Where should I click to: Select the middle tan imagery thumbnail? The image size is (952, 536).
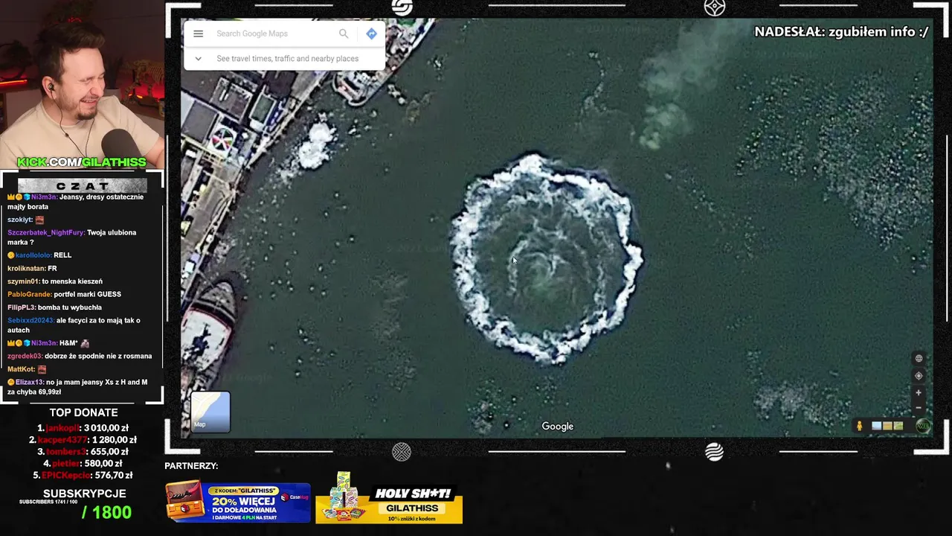click(x=887, y=426)
